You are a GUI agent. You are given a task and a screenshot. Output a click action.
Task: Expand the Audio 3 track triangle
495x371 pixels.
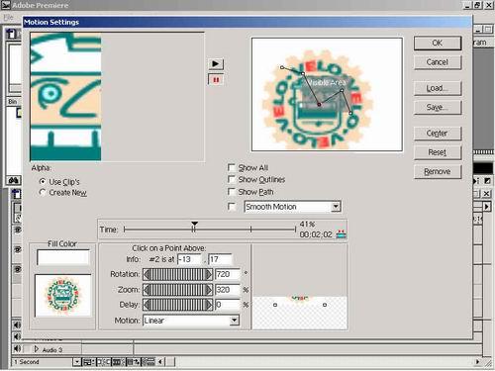click(x=37, y=349)
